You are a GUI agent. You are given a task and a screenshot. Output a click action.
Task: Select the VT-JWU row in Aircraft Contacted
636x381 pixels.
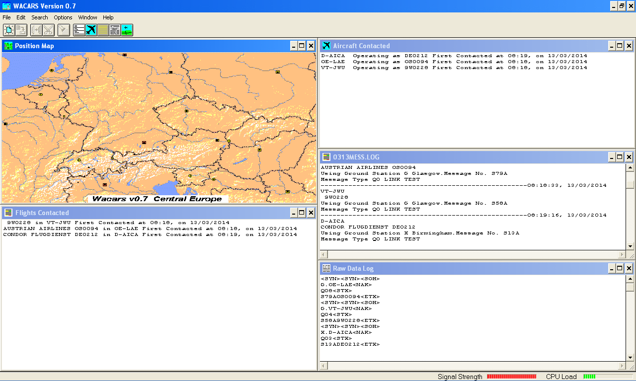coord(454,68)
